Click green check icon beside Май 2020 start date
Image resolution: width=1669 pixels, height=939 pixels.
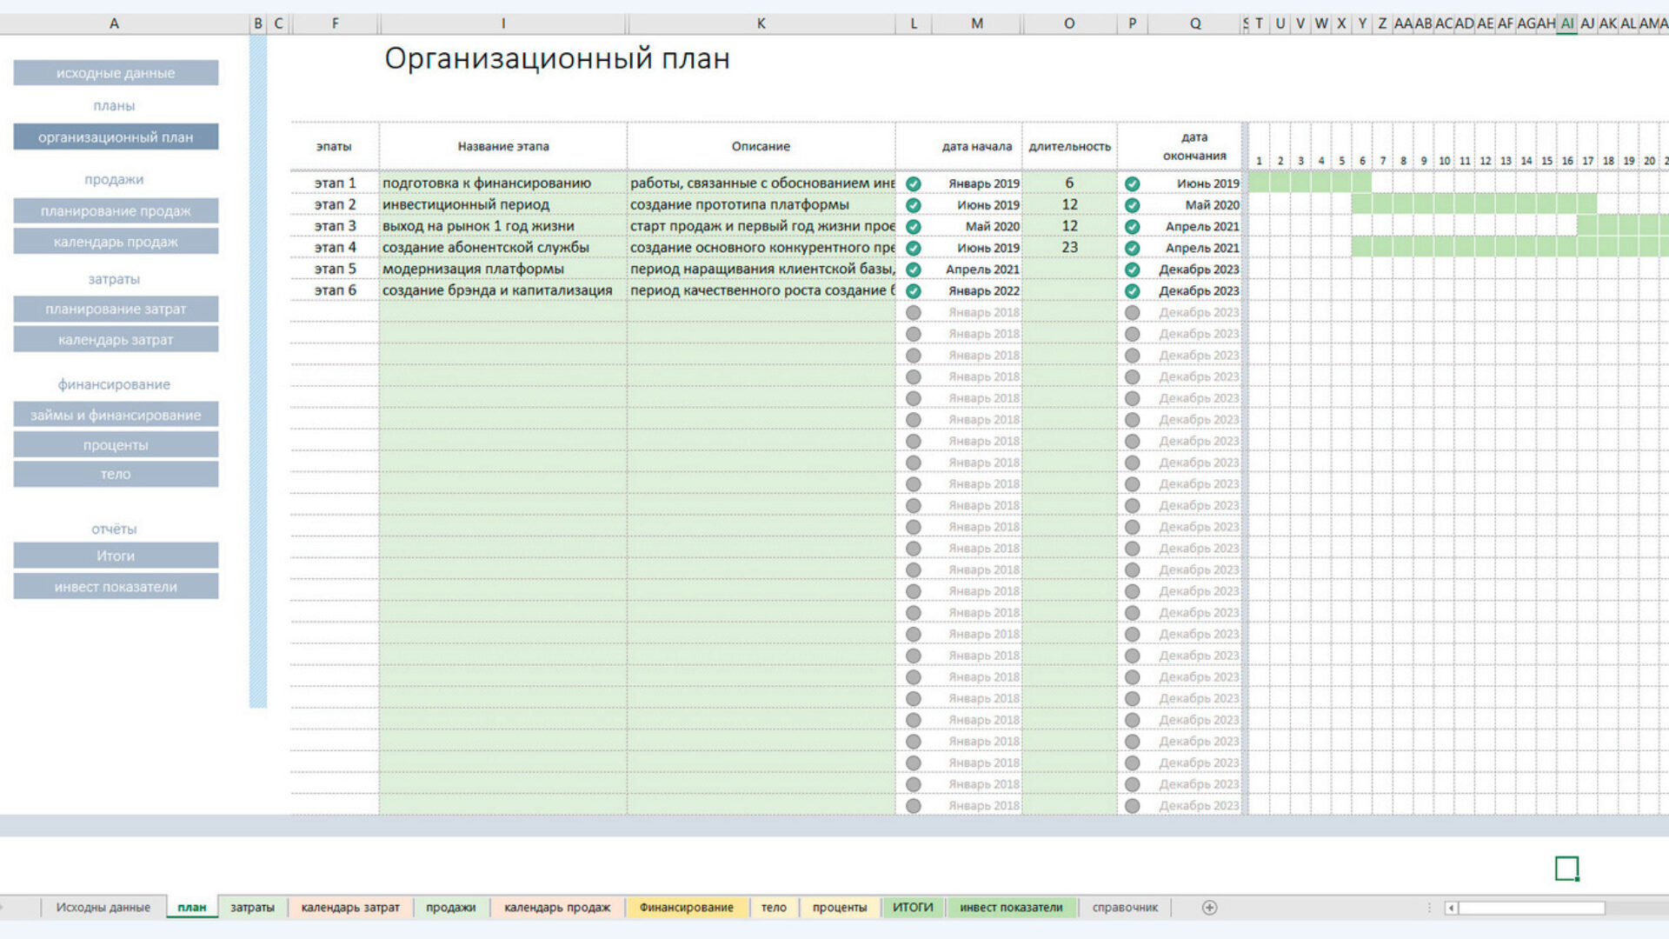tap(913, 226)
